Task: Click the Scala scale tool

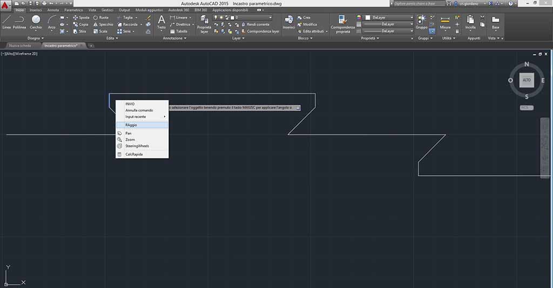Action: [x=100, y=31]
